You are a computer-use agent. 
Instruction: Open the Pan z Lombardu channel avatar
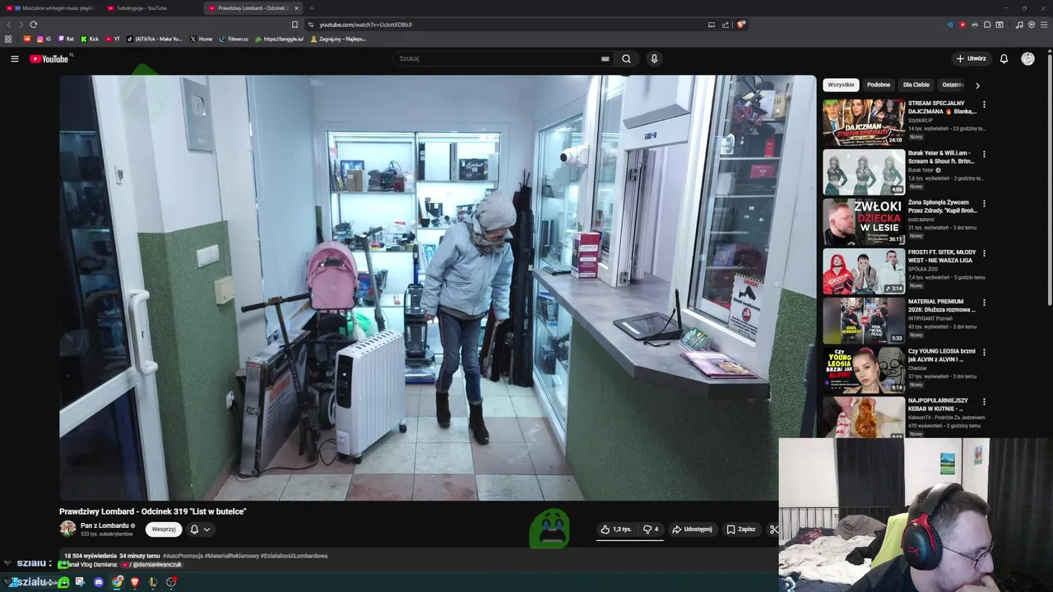point(67,529)
